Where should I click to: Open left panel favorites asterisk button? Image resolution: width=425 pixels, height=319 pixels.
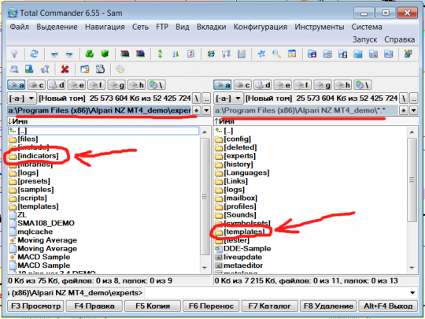[x=196, y=110]
